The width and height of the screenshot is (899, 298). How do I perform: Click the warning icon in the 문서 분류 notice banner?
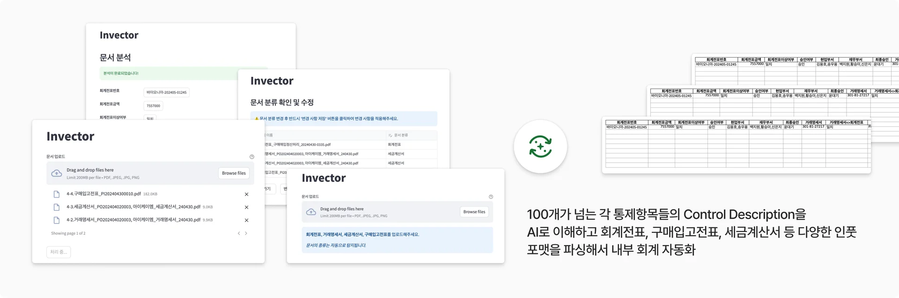256,119
